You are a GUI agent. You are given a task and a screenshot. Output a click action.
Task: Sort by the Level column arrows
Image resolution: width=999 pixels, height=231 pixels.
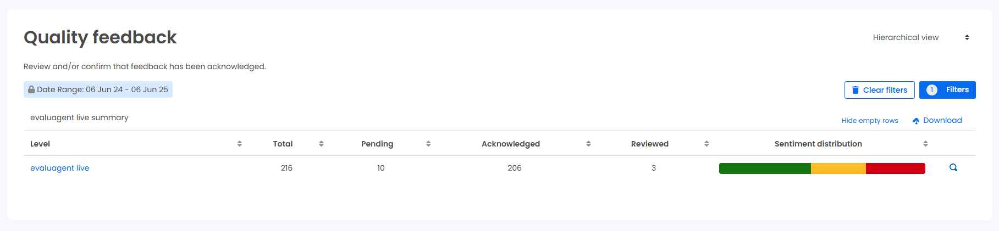pos(240,144)
